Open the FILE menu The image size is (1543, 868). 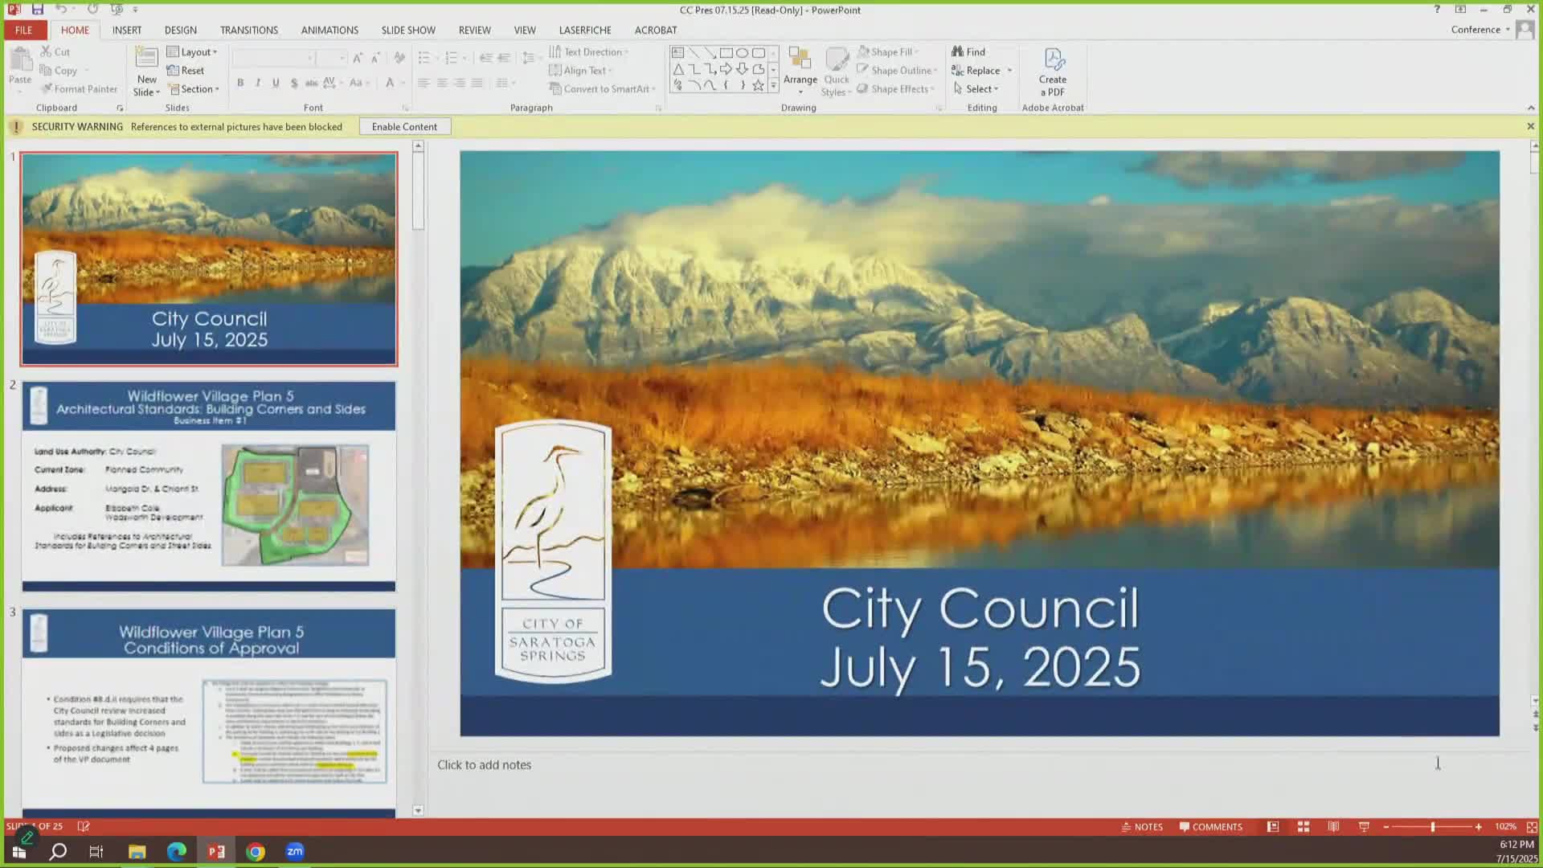point(24,30)
